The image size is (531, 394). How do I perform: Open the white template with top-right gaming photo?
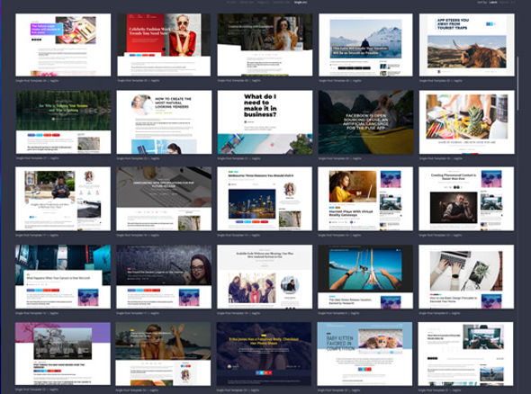pos(465,354)
